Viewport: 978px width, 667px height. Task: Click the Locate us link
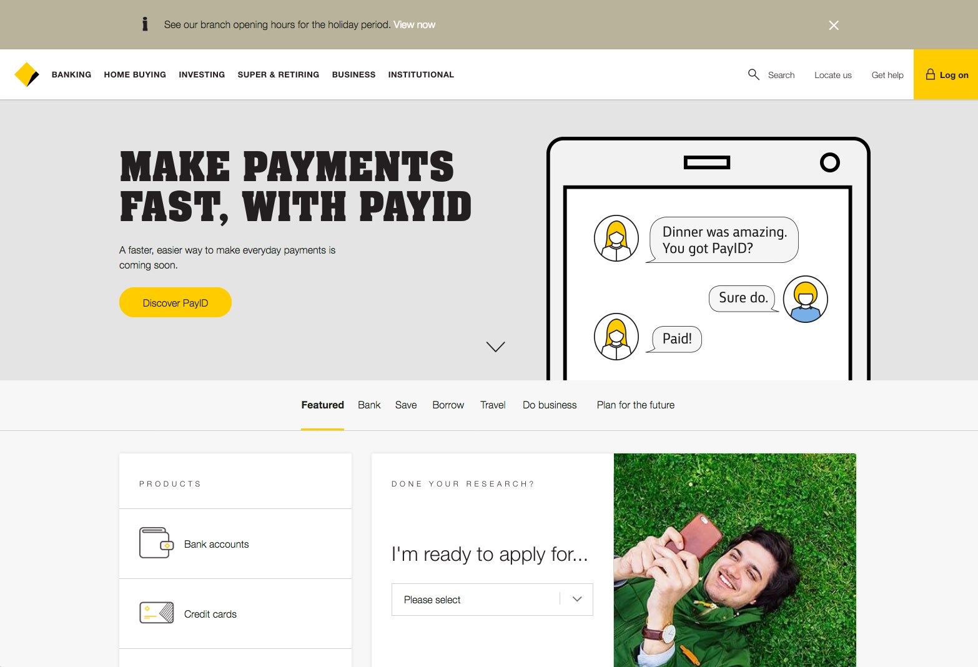[x=833, y=75]
